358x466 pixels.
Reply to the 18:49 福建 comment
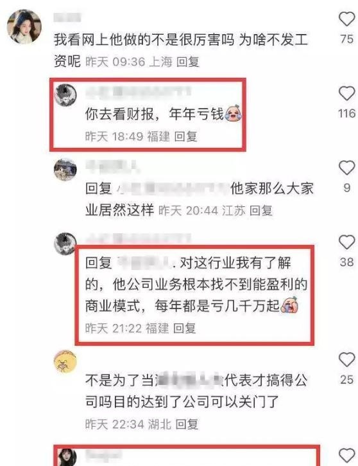185,136
